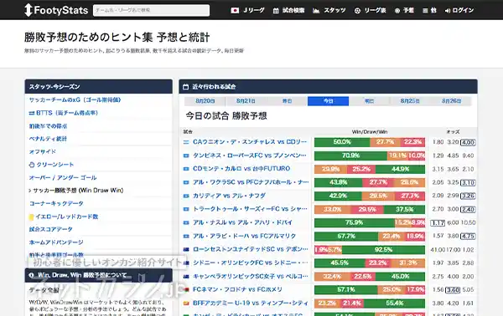Open CDモンテ・カルロ vs 台中FUTURO match
503x316 pixels.
tap(241, 169)
